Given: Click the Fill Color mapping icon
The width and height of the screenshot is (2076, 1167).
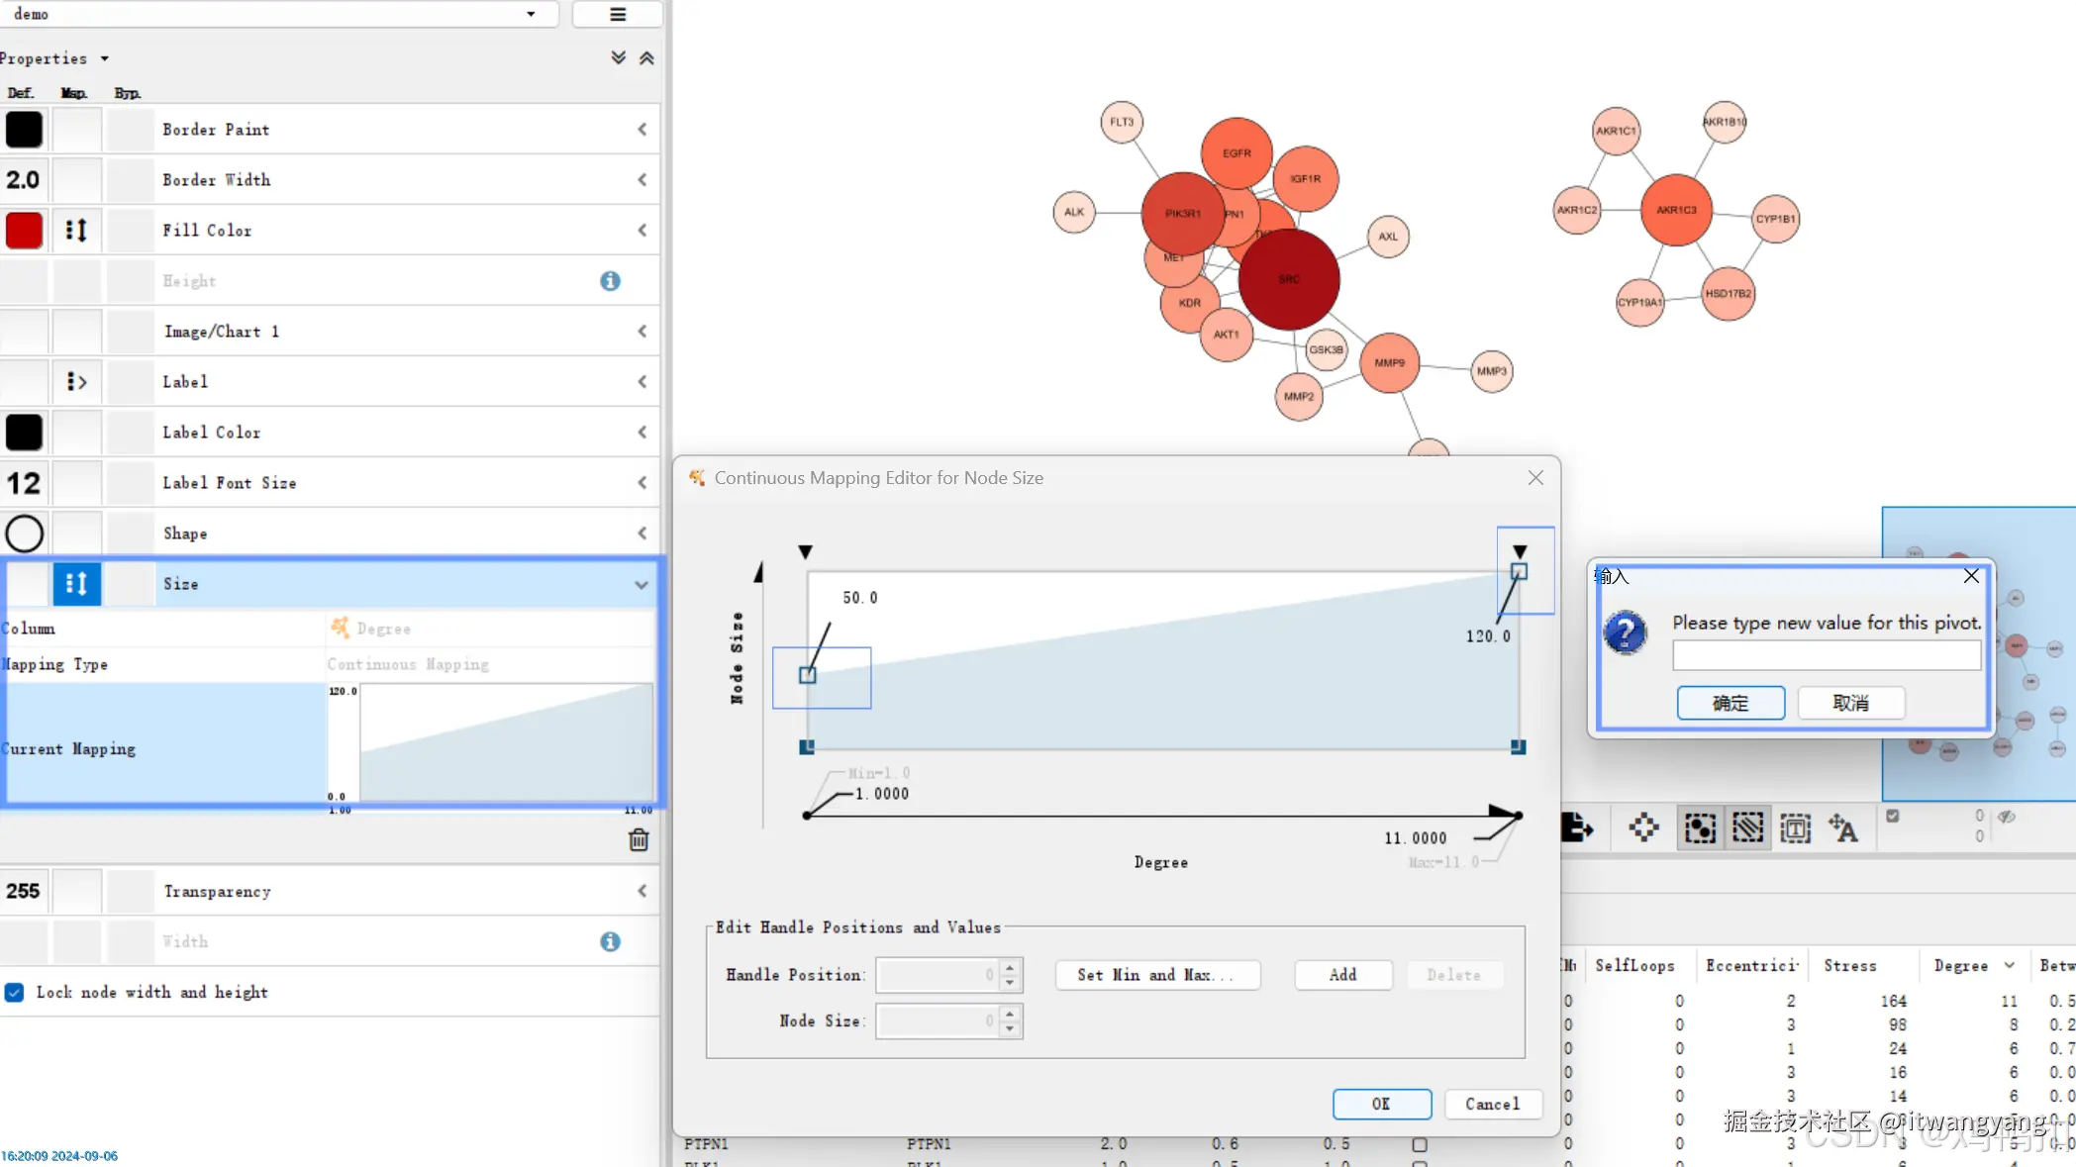Looking at the screenshot, I should tap(76, 230).
